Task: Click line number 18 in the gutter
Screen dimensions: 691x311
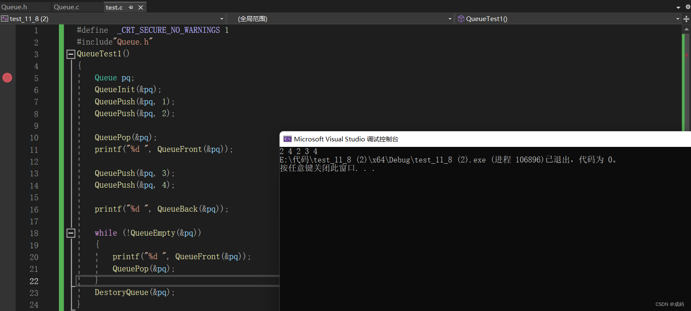Action: [x=34, y=233]
